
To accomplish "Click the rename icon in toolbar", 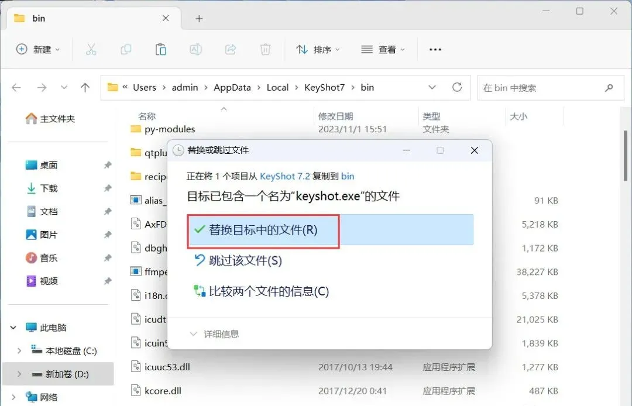I will (195, 50).
